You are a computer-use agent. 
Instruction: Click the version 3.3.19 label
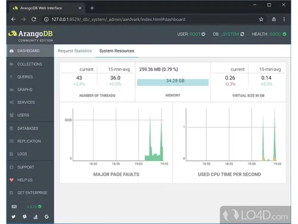point(32,207)
